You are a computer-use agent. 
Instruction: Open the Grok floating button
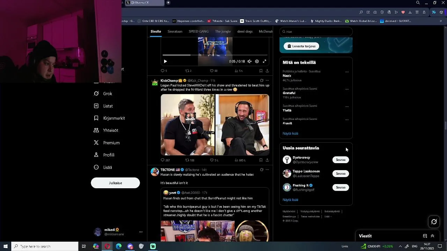point(434,222)
